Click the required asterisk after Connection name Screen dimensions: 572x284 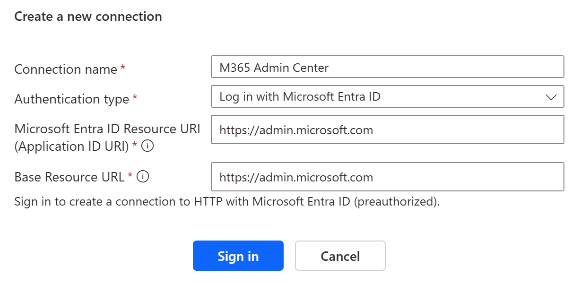[123, 69]
